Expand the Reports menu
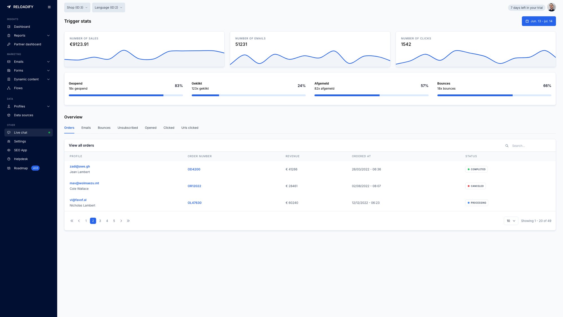Image resolution: width=563 pixels, height=317 pixels. coord(19,35)
